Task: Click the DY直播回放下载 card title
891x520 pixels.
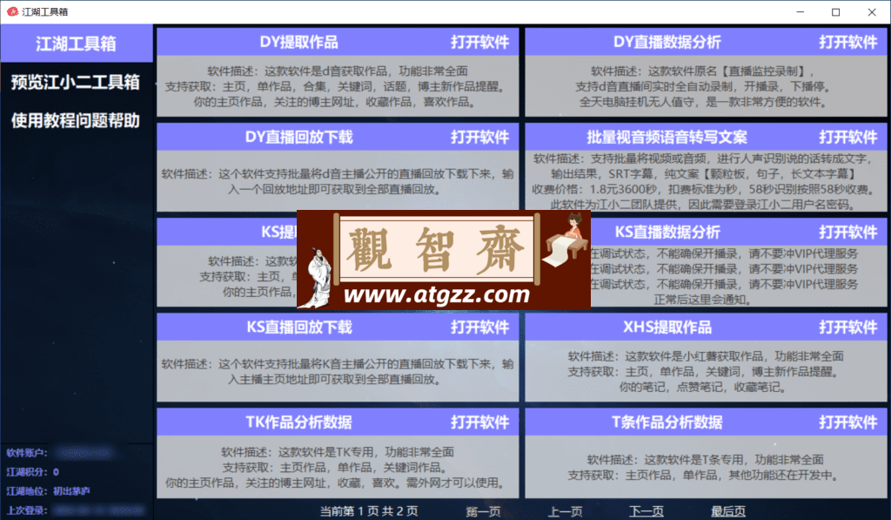Action: [x=299, y=137]
